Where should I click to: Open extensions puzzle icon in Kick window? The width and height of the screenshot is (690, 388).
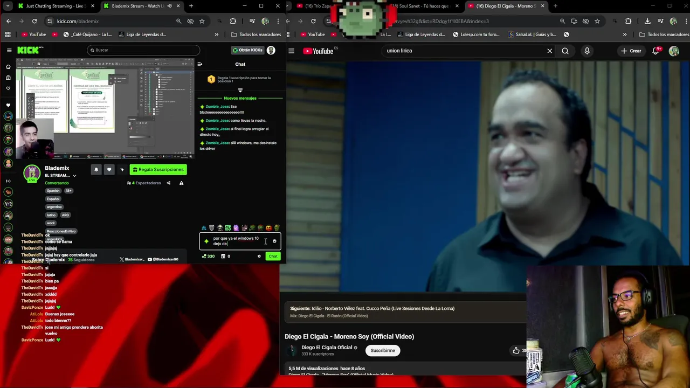click(x=233, y=21)
